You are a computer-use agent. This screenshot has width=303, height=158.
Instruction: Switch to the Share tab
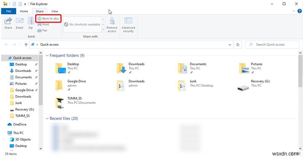[39, 11]
